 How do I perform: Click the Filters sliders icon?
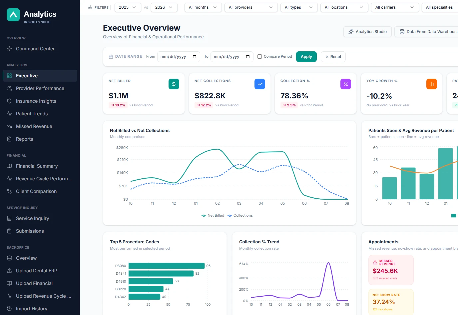click(x=90, y=7)
